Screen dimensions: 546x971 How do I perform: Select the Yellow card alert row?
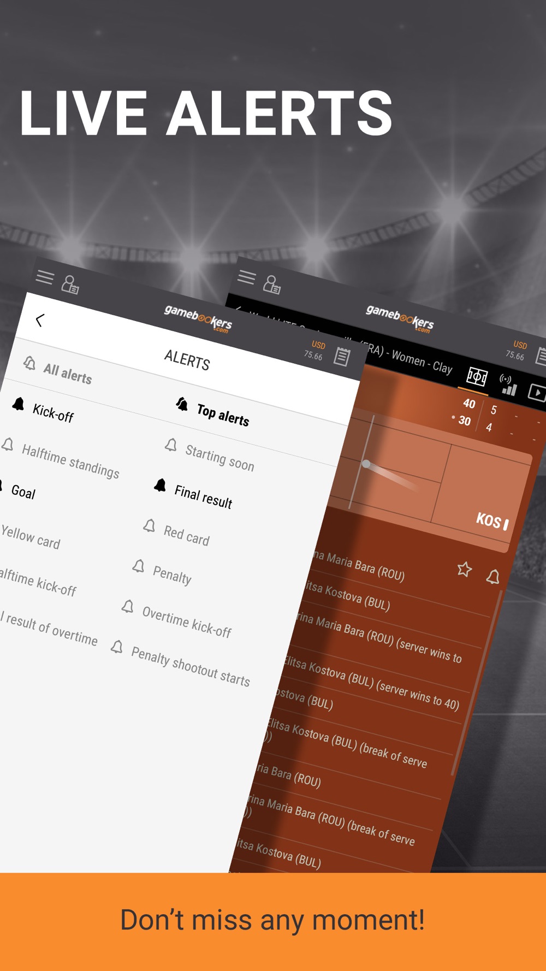click(x=31, y=536)
